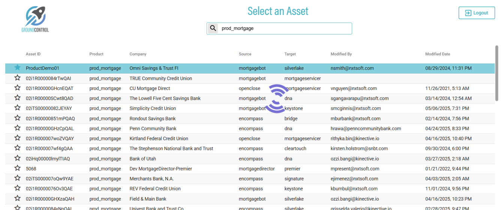Select asset ProductDemo01
The height and width of the screenshot is (210, 504).
[42, 68]
